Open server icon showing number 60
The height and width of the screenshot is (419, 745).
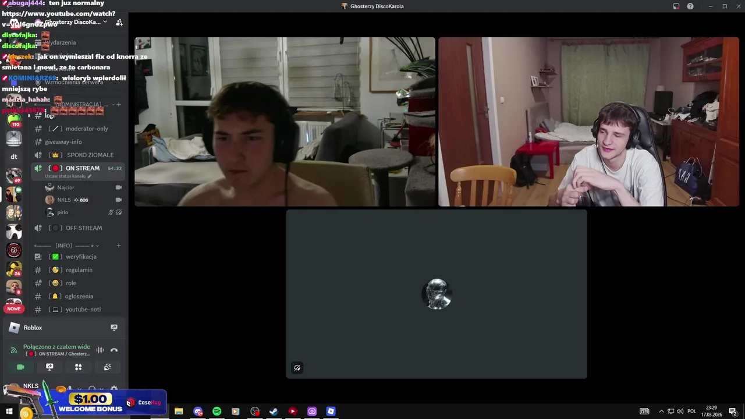point(14,250)
